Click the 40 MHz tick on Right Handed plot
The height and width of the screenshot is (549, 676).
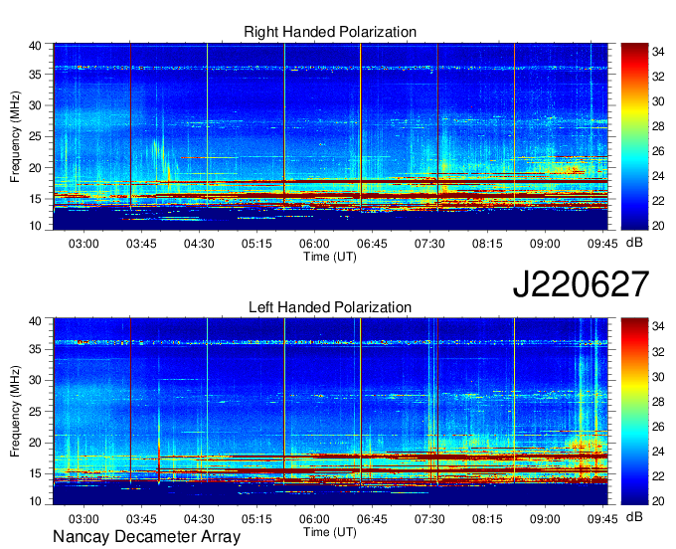point(36,46)
